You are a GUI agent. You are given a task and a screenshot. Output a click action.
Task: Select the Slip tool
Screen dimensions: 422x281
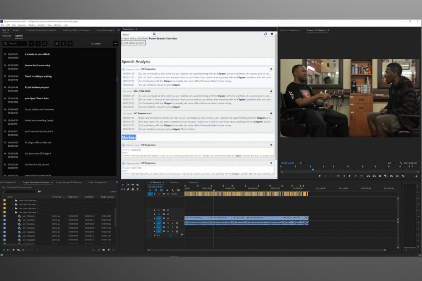(123, 189)
